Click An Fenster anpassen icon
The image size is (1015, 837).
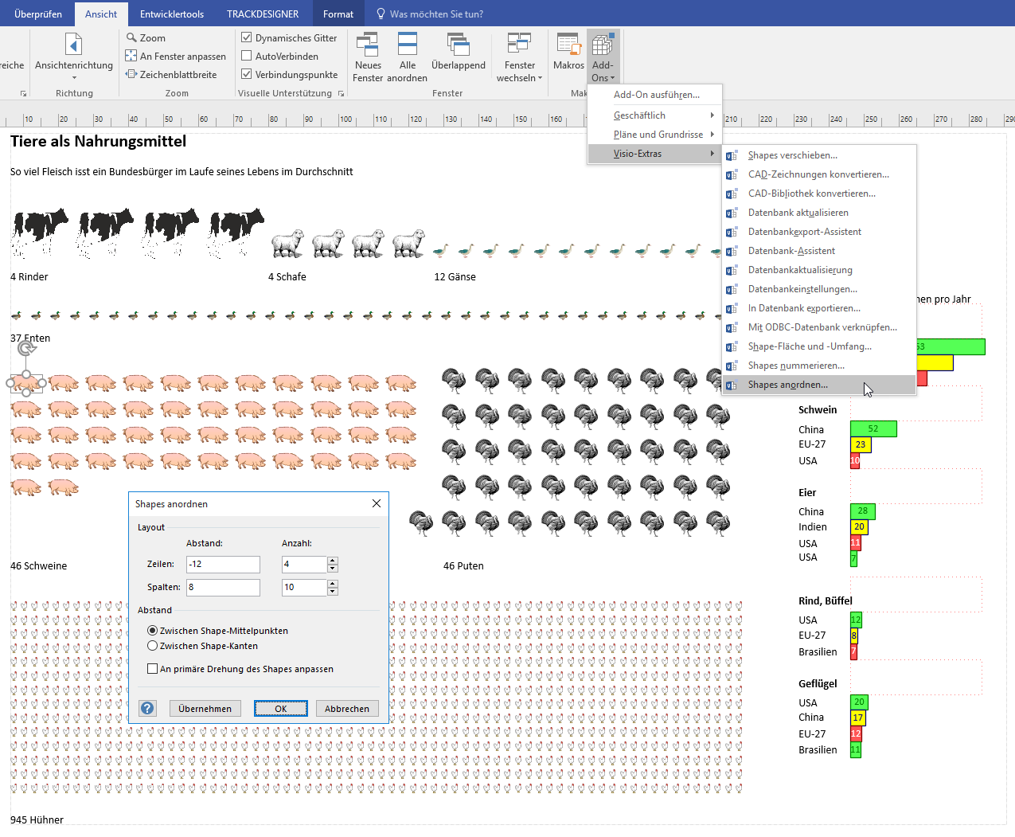pyautogui.click(x=131, y=56)
